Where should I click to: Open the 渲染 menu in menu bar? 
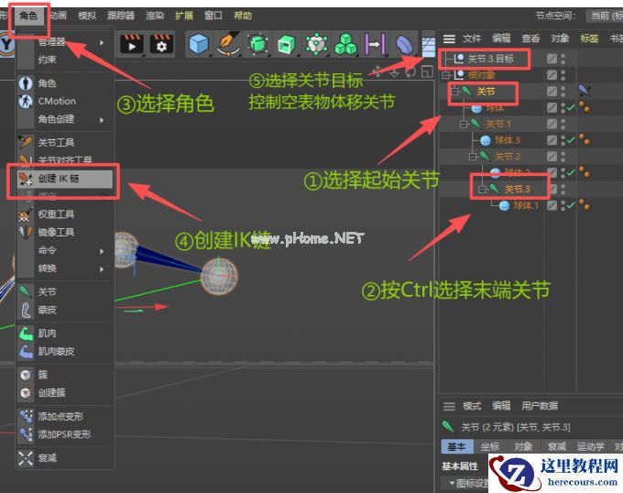pos(155,16)
